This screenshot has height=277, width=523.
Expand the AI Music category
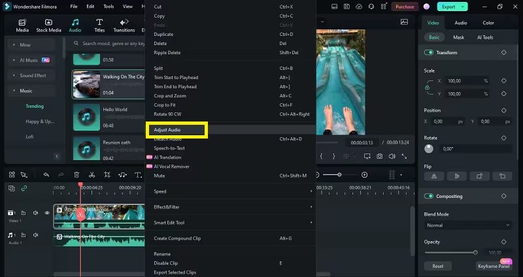[14, 60]
